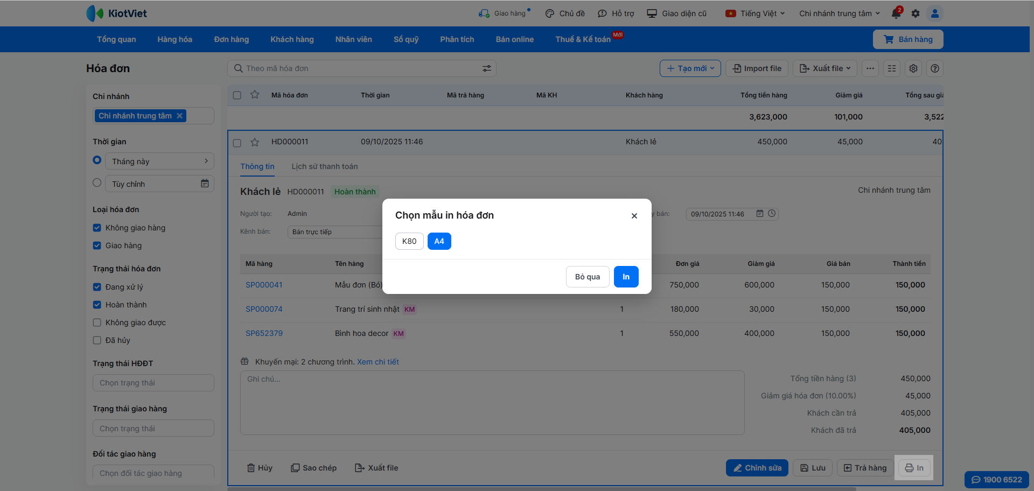This screenshot has height=491, width=1034.
Task: Click Xem chi tiết promotion link
Action: click(378, 362)
